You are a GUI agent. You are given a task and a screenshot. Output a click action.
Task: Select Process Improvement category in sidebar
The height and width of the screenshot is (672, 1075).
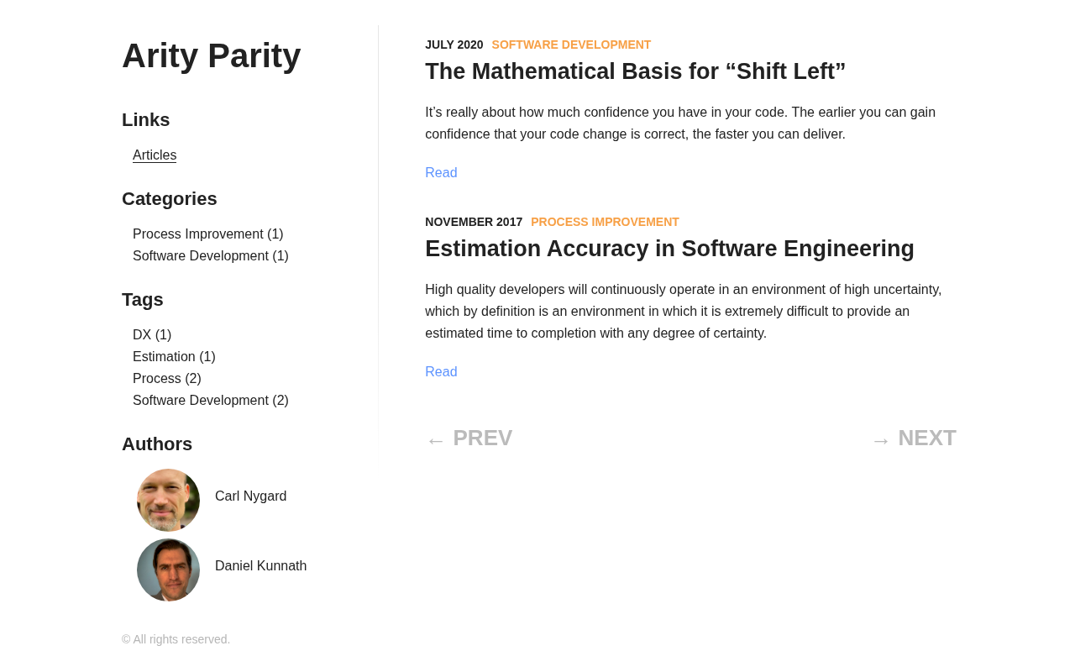pyautogui.click(x=207, y=234)
